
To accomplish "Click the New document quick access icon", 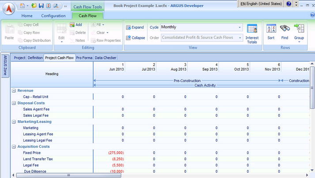I will pyautogui.click(x=22, y=6).
